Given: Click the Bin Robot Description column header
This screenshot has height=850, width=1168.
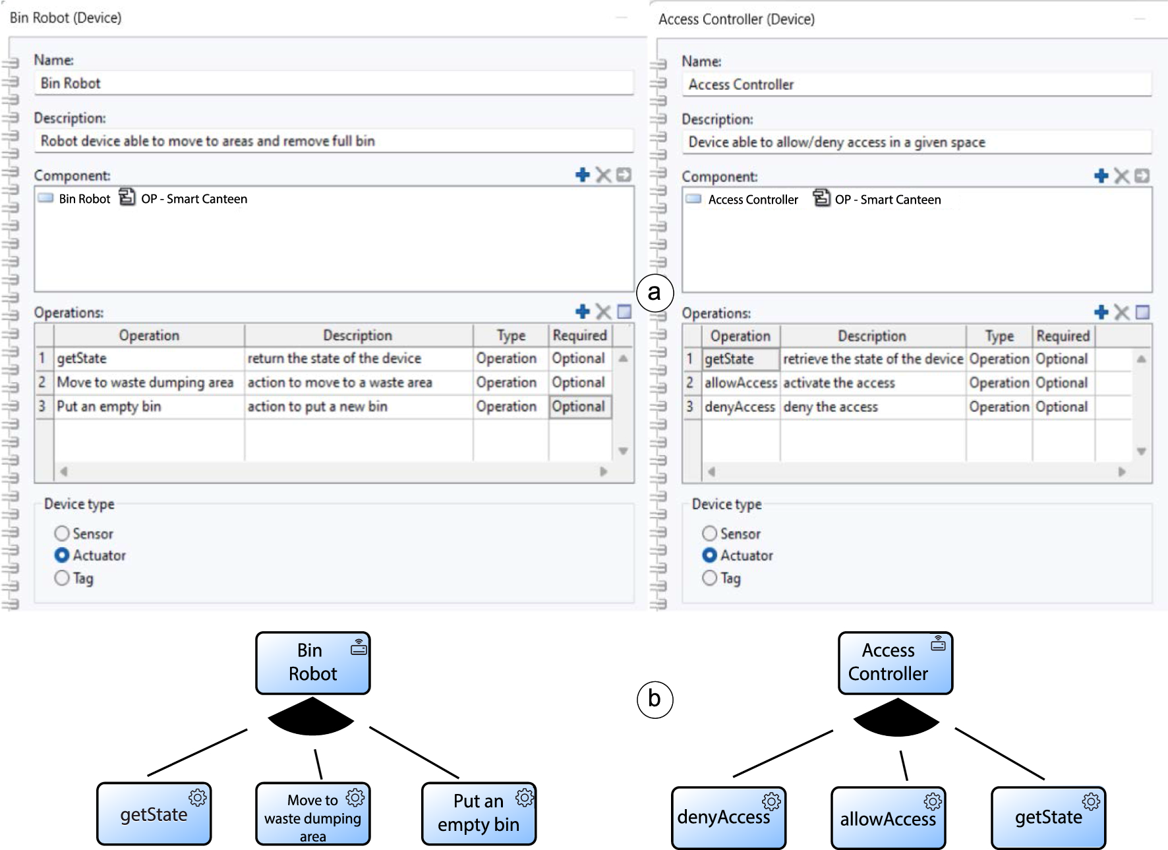Looking at the screenshot, I should pos(357,335).
